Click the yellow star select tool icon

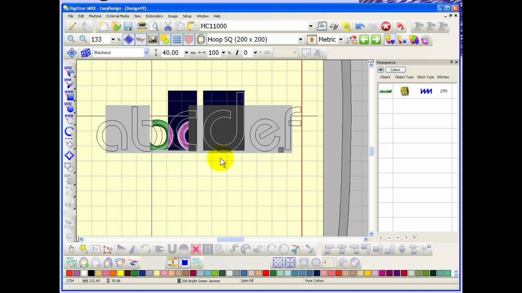(x=83, y=249)
